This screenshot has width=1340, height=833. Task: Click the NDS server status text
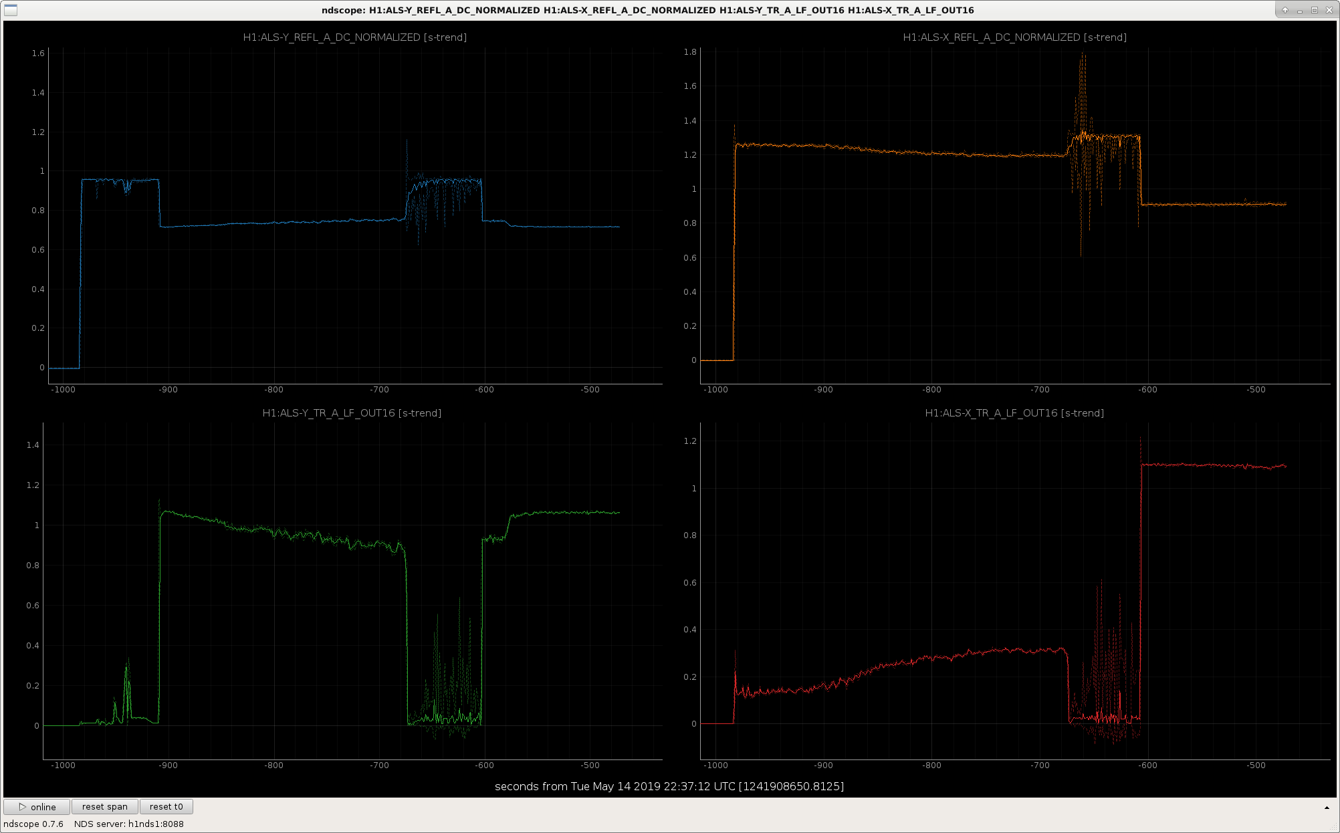(x=129, y=824)
